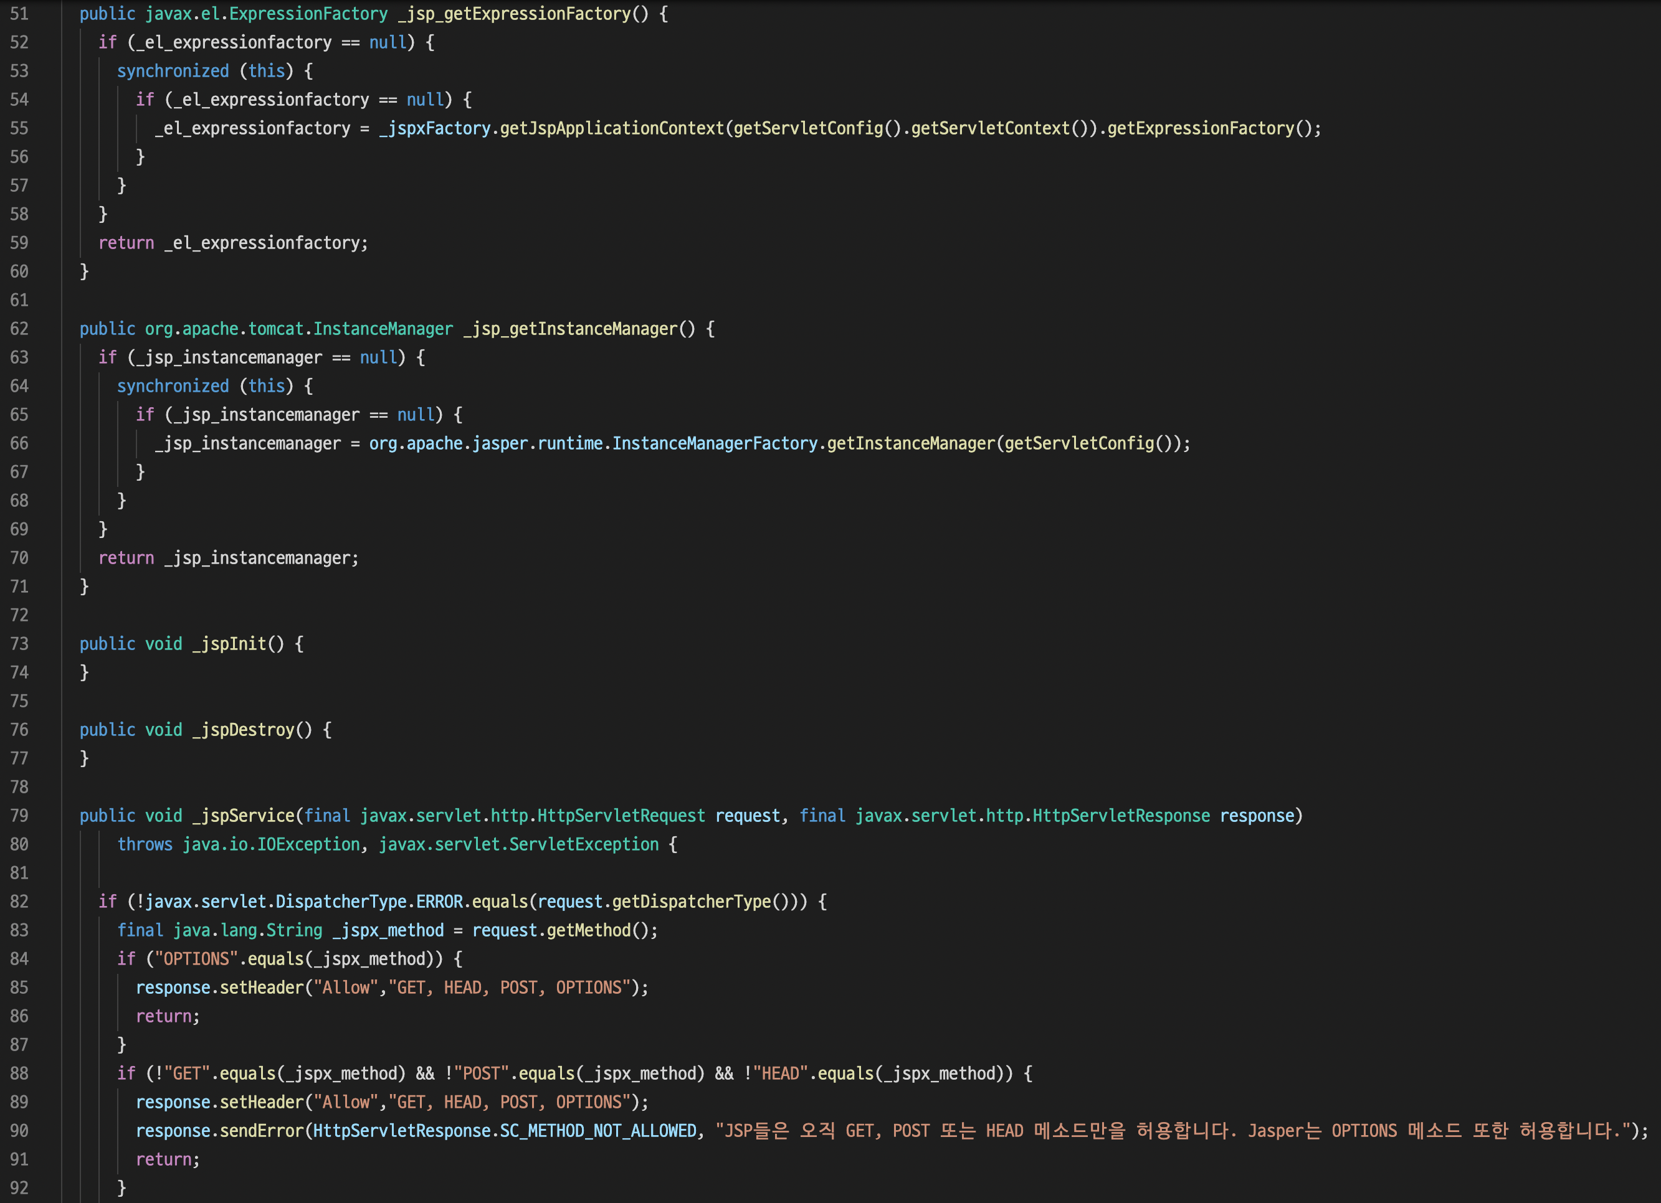
Task: Click the _jsp_getInstanceManager method name
Action: click(571, 329)
